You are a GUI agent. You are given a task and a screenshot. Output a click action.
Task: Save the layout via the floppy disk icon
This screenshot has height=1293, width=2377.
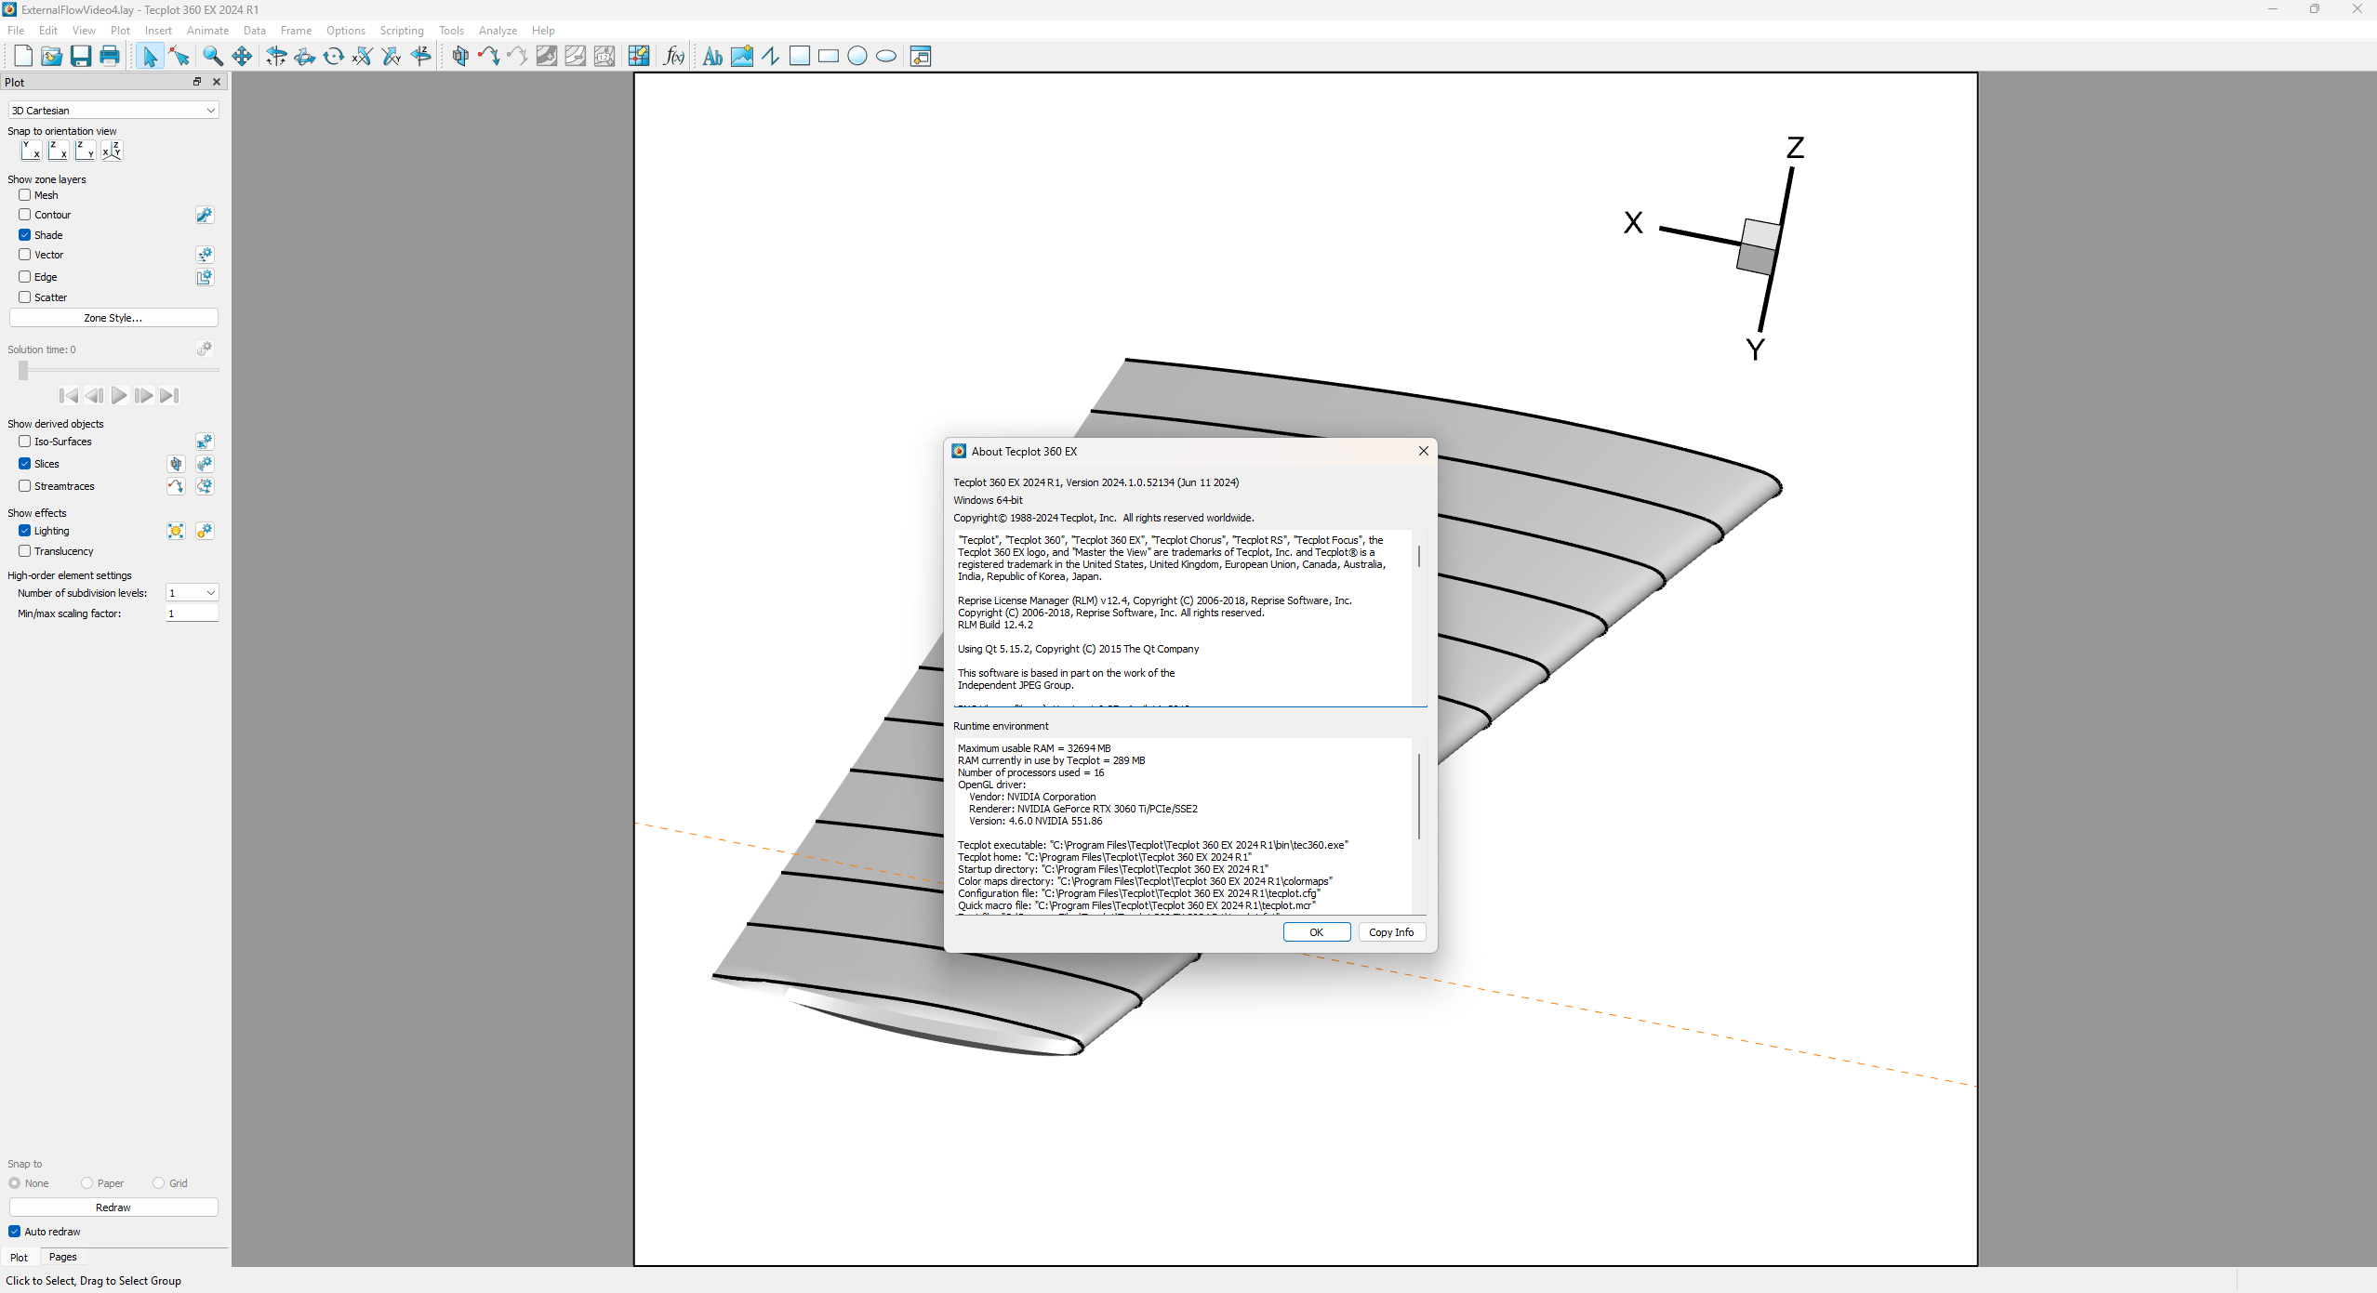coord(81,56)
